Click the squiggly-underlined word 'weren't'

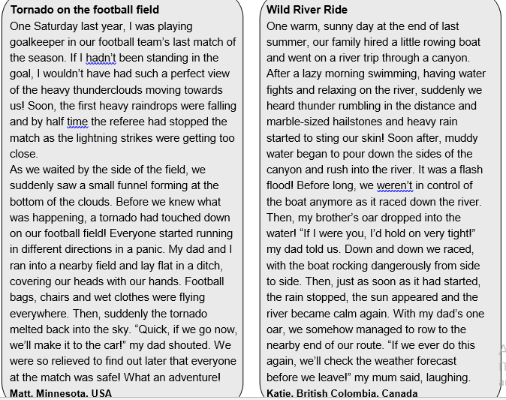(395, 185)
